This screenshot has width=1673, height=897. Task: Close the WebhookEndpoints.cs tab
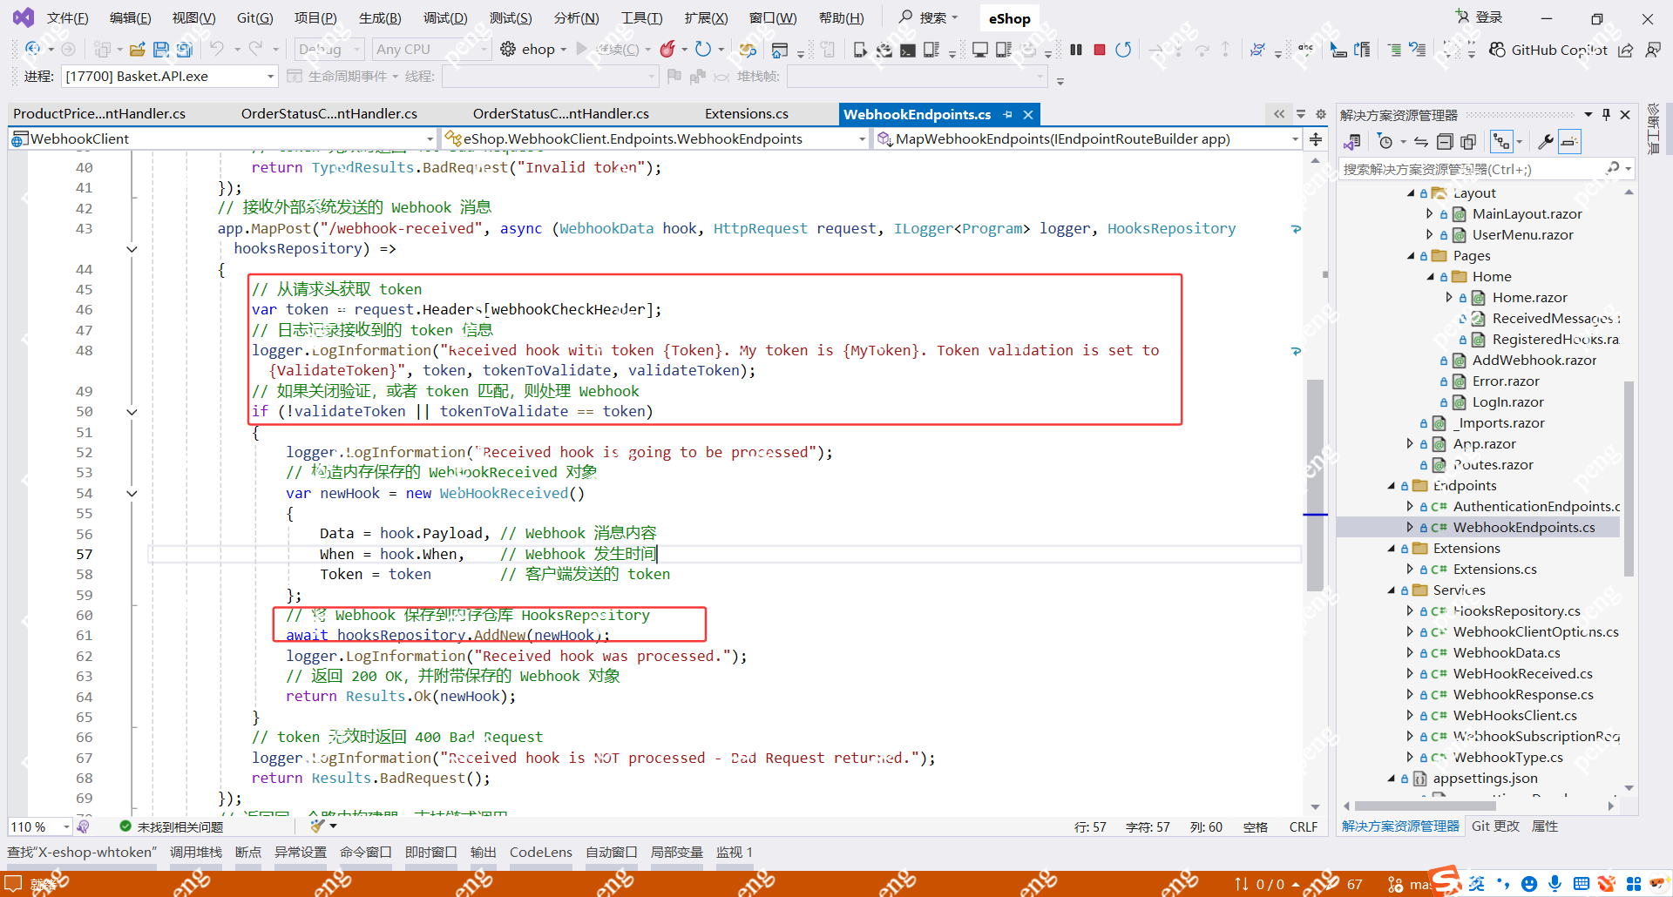point(1028,114)
